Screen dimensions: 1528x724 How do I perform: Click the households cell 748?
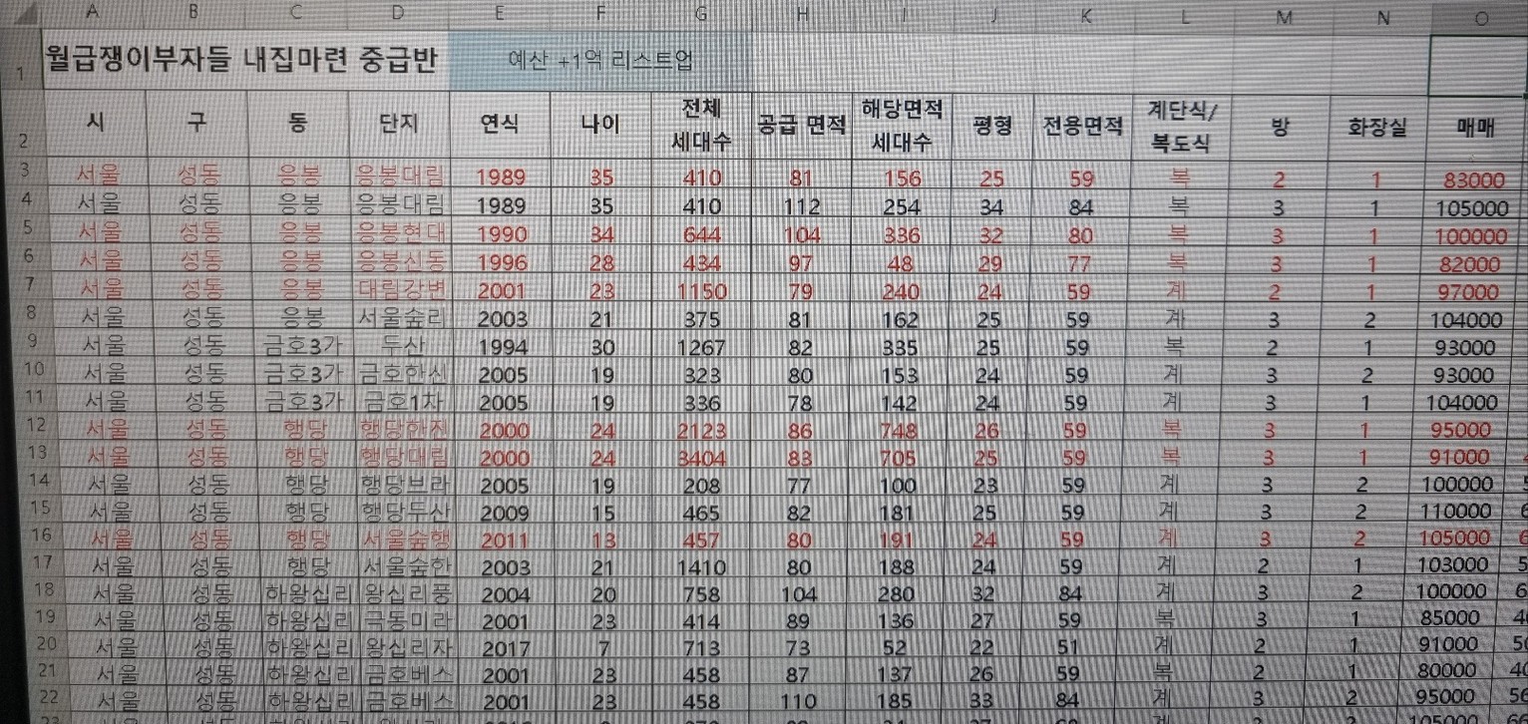[x=898, y=431]
